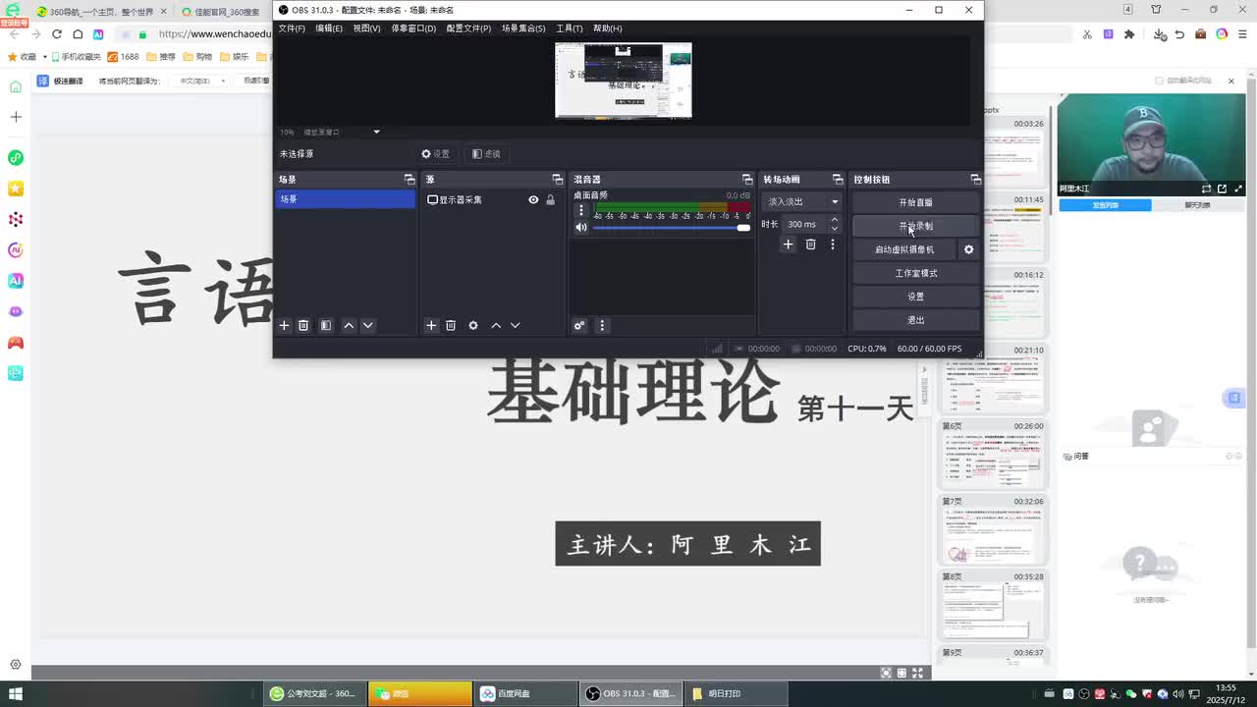Viewport: 1257px width, 707px height.
Task: Add a new scene with plus icon
Action: click(x=284, y=325)
